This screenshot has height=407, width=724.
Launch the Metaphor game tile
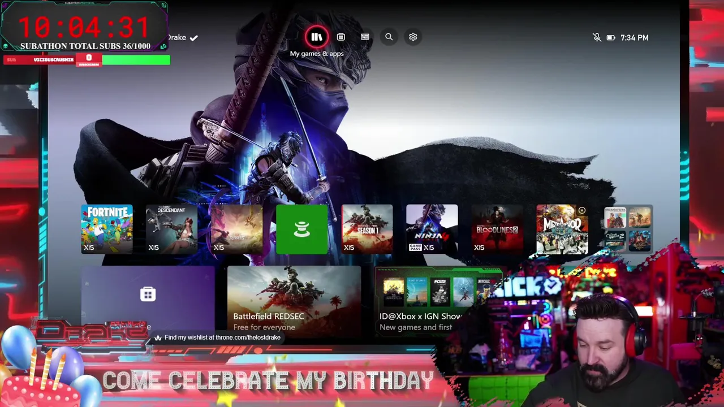click(562, 230)
